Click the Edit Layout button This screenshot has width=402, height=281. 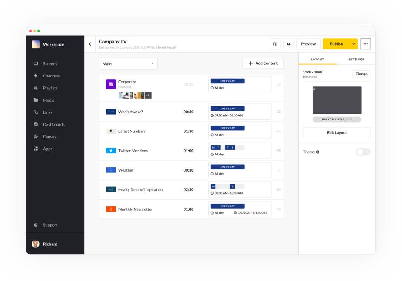[337, 133]
